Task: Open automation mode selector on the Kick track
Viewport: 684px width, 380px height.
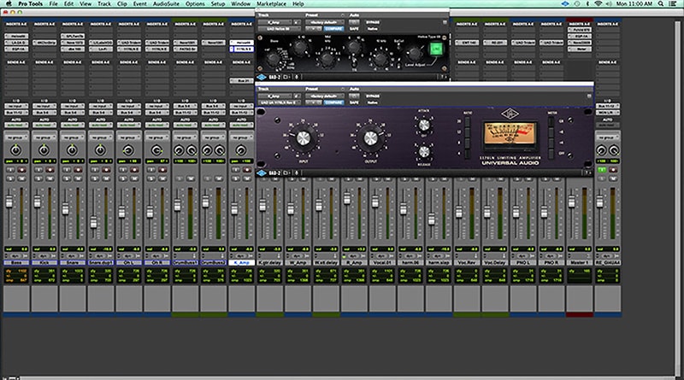Action: click(44, 125)
